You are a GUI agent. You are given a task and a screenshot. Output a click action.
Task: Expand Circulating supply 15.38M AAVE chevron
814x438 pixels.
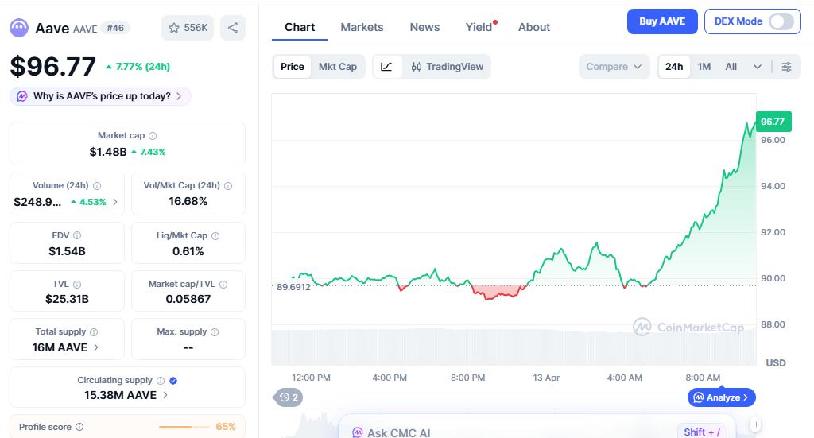pyautogui.click(x=165, y=395)
